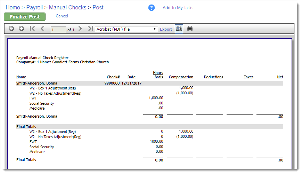Cancel the manual check post
The height and width of the screenshot is (174, 302).
[x=62, y=16]
